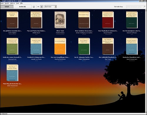The width and height of the screenshot is (147, 115).
Task: Click the vertical scrollbar on right edge
Action: tap(146, 61)
